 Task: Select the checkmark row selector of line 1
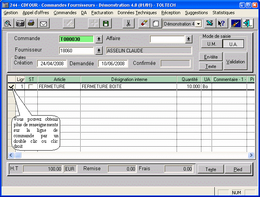[x=11, y=87]
